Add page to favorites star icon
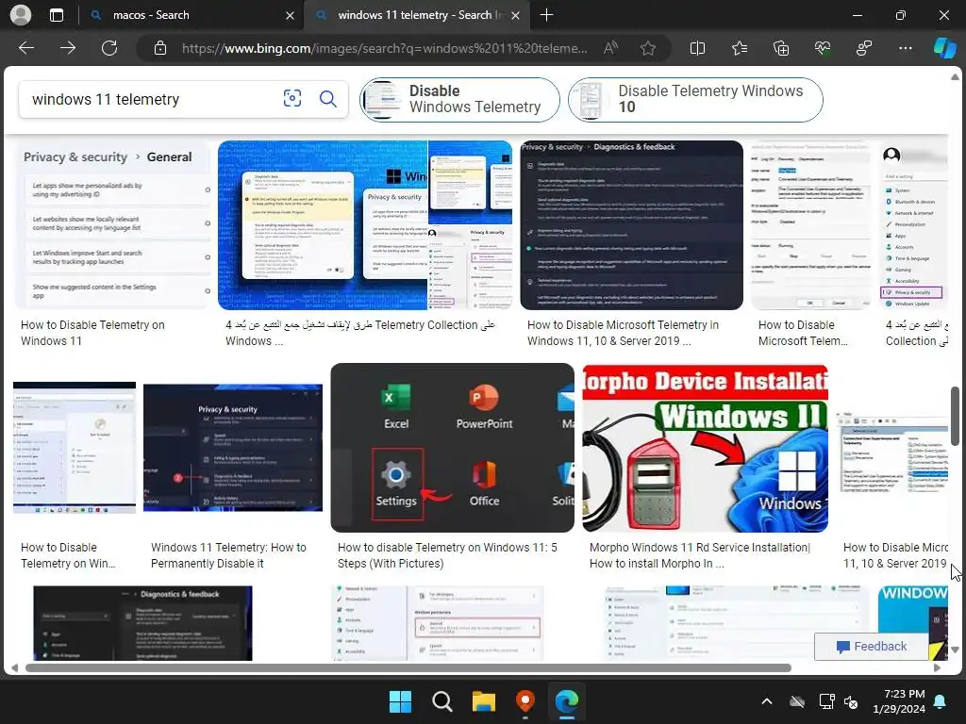Image resolution: width=966 pixels, height=724 pixels. point(647,48)
